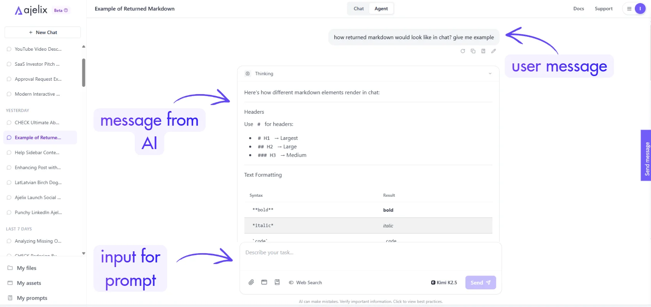Switch to Agent mode
This screenshot has height=307, width=651.
coord(381,9)
